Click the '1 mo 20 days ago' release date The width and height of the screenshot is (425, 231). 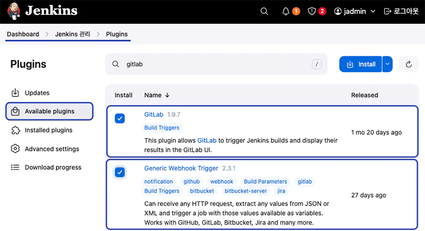click(x=377, y=132)
